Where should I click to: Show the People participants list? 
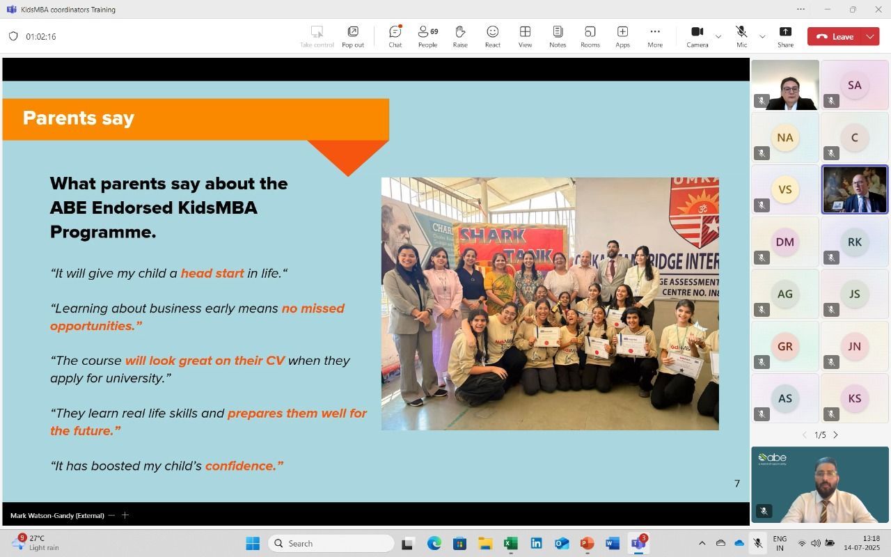tap(427, 36)
